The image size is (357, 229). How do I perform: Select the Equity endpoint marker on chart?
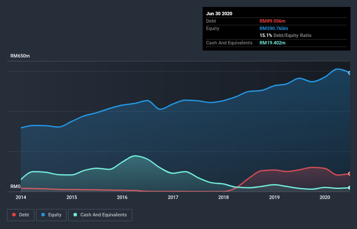(x=350, y=73)
